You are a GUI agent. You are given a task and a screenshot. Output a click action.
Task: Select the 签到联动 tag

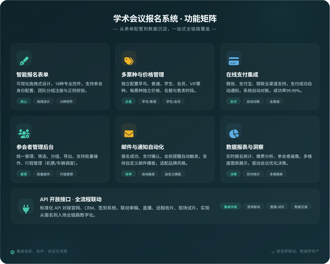tap(254, 207)
